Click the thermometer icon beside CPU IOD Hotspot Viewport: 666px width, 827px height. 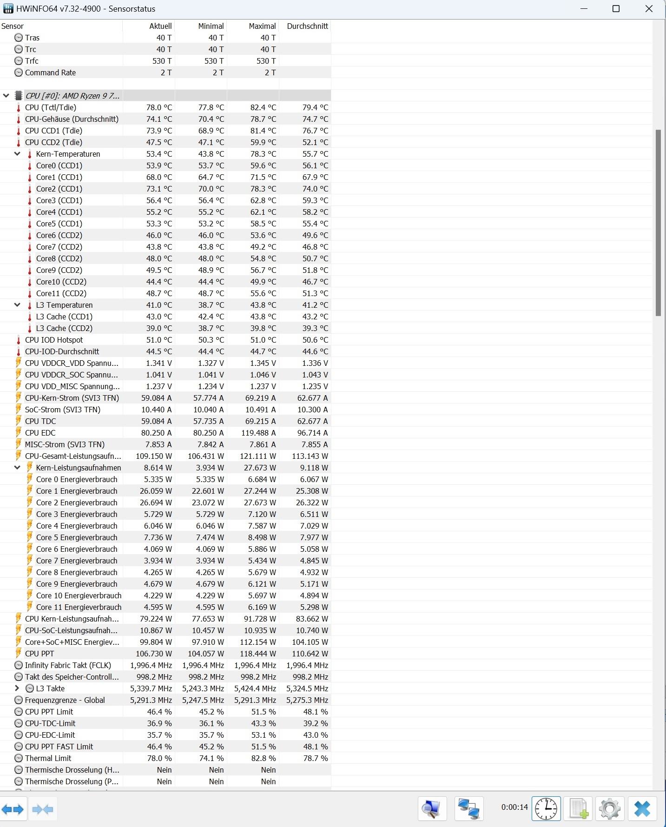coord(19,340)
